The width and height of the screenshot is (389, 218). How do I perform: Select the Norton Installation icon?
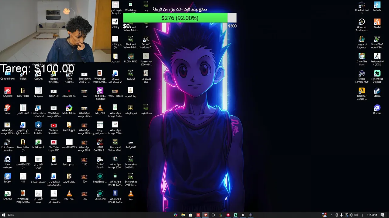pos(54,77)
